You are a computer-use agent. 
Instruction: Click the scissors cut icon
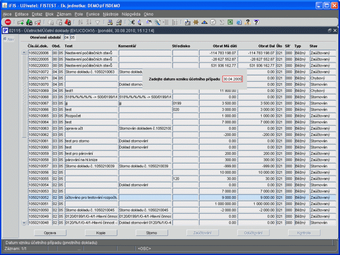(x=131, y=22)
